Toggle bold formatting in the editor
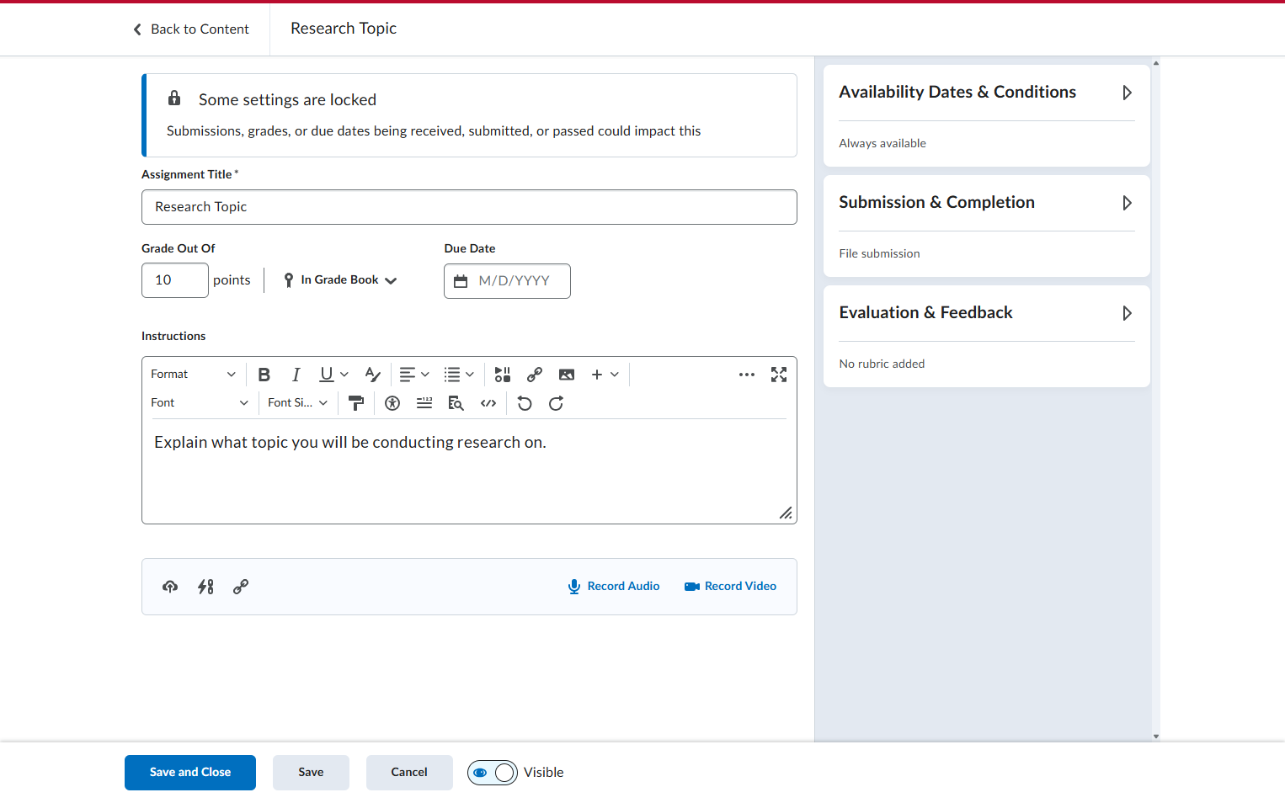 pos(264,375)
